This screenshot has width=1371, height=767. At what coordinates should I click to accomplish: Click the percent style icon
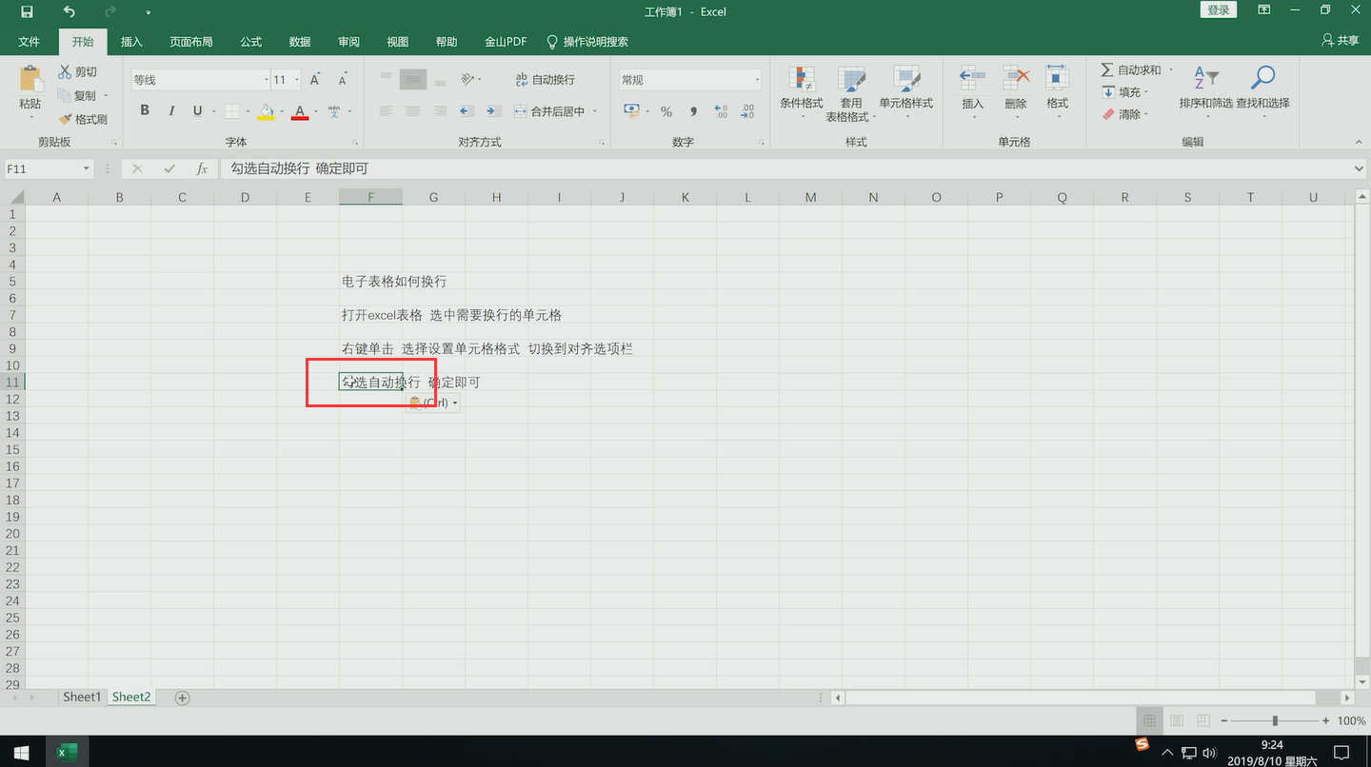pyautogui.click(x=666, y=111)
